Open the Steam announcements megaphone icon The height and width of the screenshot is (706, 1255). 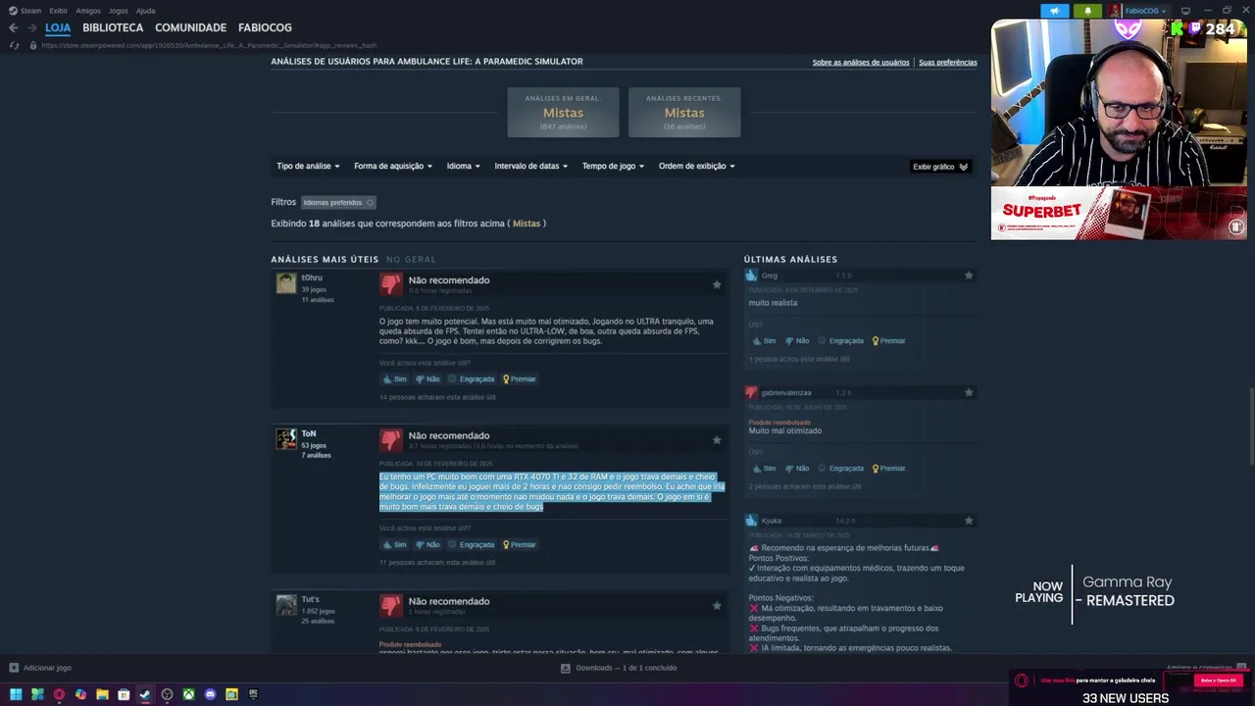[1055, 11]
